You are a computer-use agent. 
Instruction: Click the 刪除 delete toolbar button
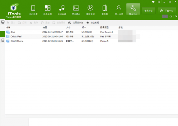34,23
